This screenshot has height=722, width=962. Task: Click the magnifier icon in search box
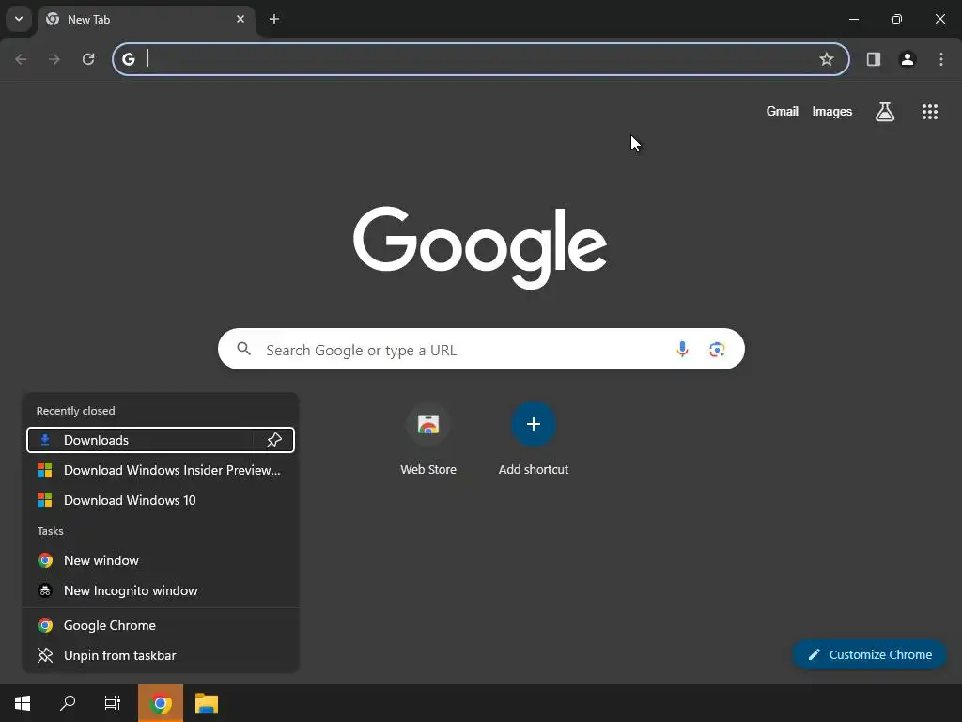point(243,349)
